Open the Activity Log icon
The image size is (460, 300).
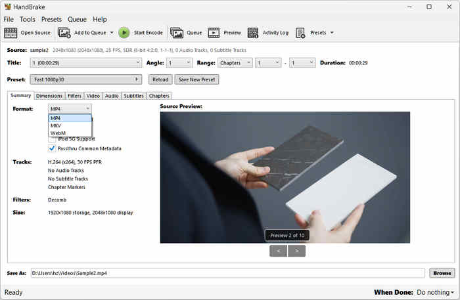253,33
